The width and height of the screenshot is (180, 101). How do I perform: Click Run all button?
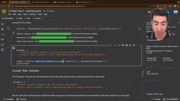pos(37,18)
